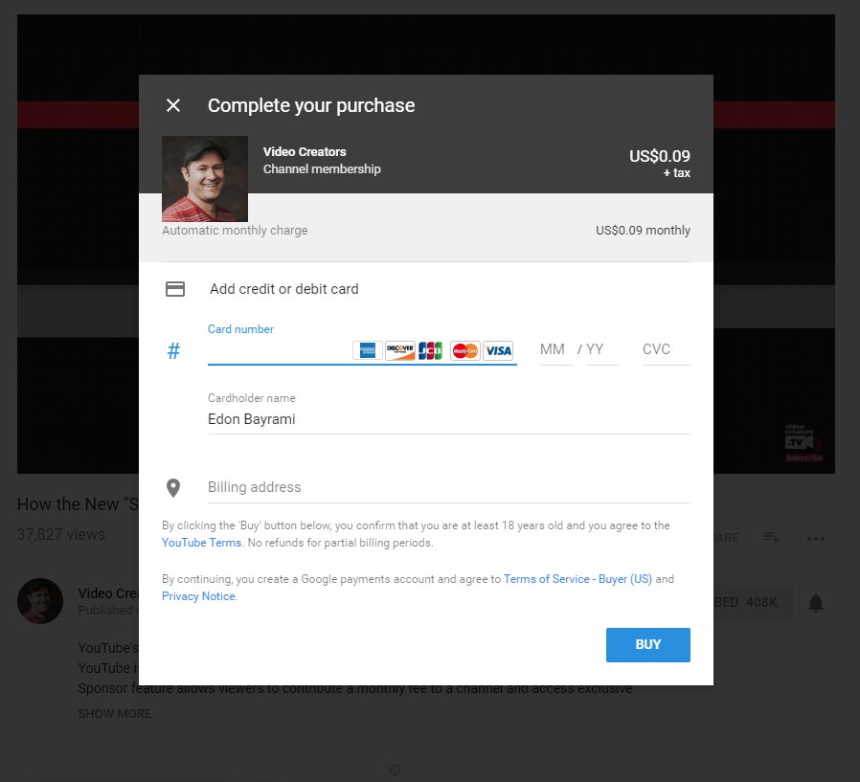Click the Add credit or debit card label
This screenshot has height=782, width=860.
(284, 289)
